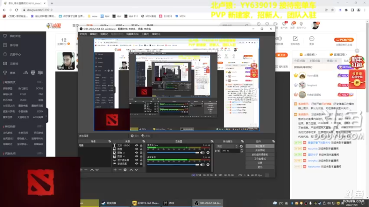Expand the 网游竞技 category list

[x=40, y=82]
